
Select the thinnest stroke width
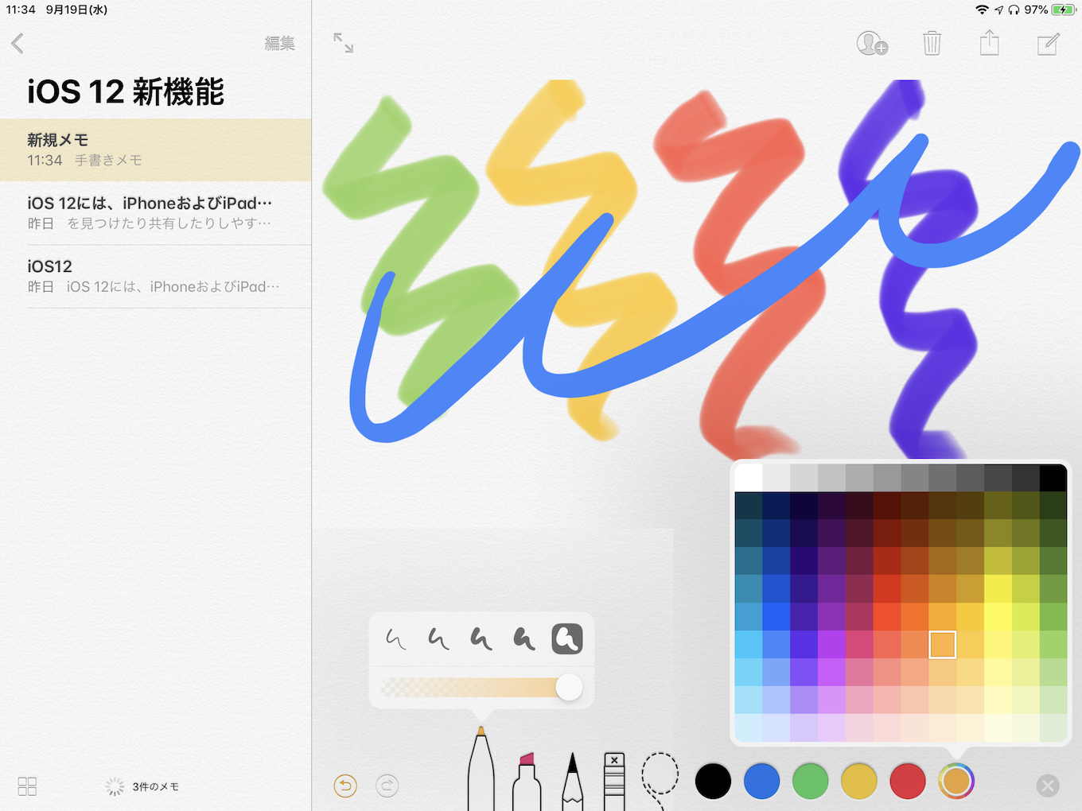tap(395, 638)
